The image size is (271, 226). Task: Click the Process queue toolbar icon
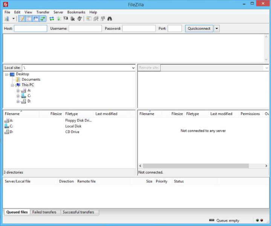point(59,19)
